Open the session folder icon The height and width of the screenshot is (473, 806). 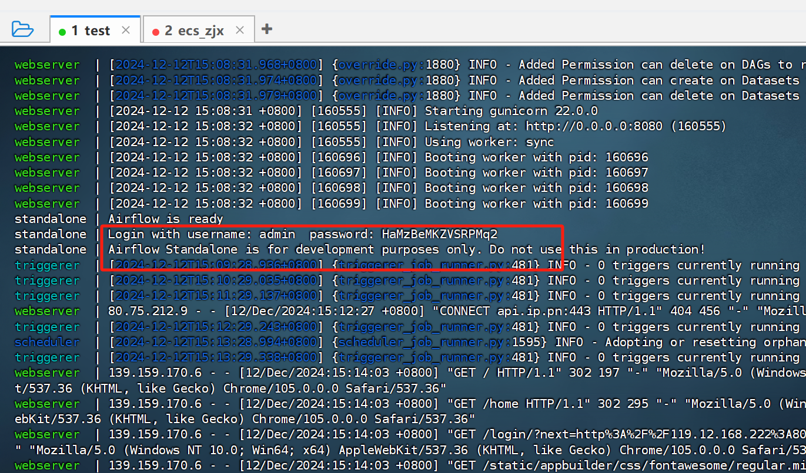point(22,29)
